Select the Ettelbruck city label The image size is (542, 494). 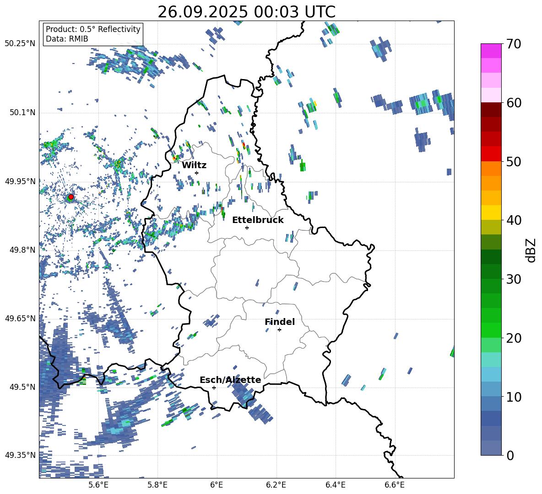point(258,220)
